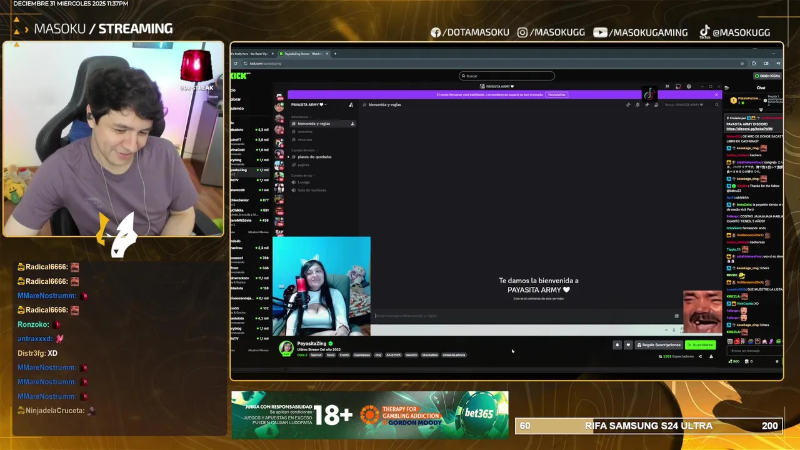Expand chat leaderboard down arrow
800x450 pixels.
click(761, 109)
